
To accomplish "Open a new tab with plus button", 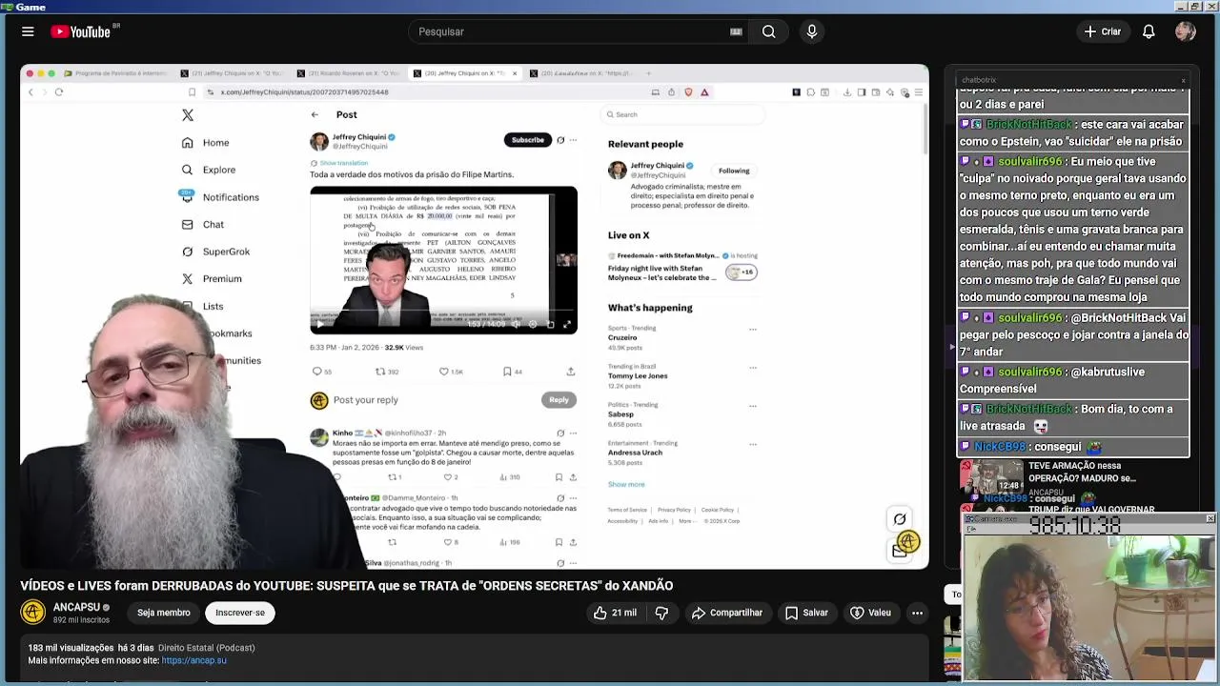I will 648,73.
